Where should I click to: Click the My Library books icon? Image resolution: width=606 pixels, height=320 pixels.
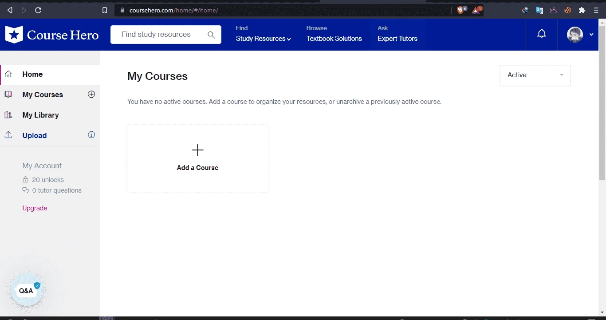pos(8,115)
